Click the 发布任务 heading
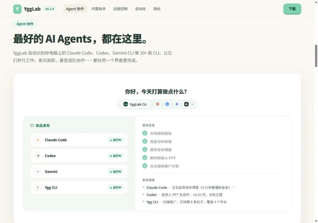The height and width of the screenshot is (223, 318). click(x=149, y=125)
